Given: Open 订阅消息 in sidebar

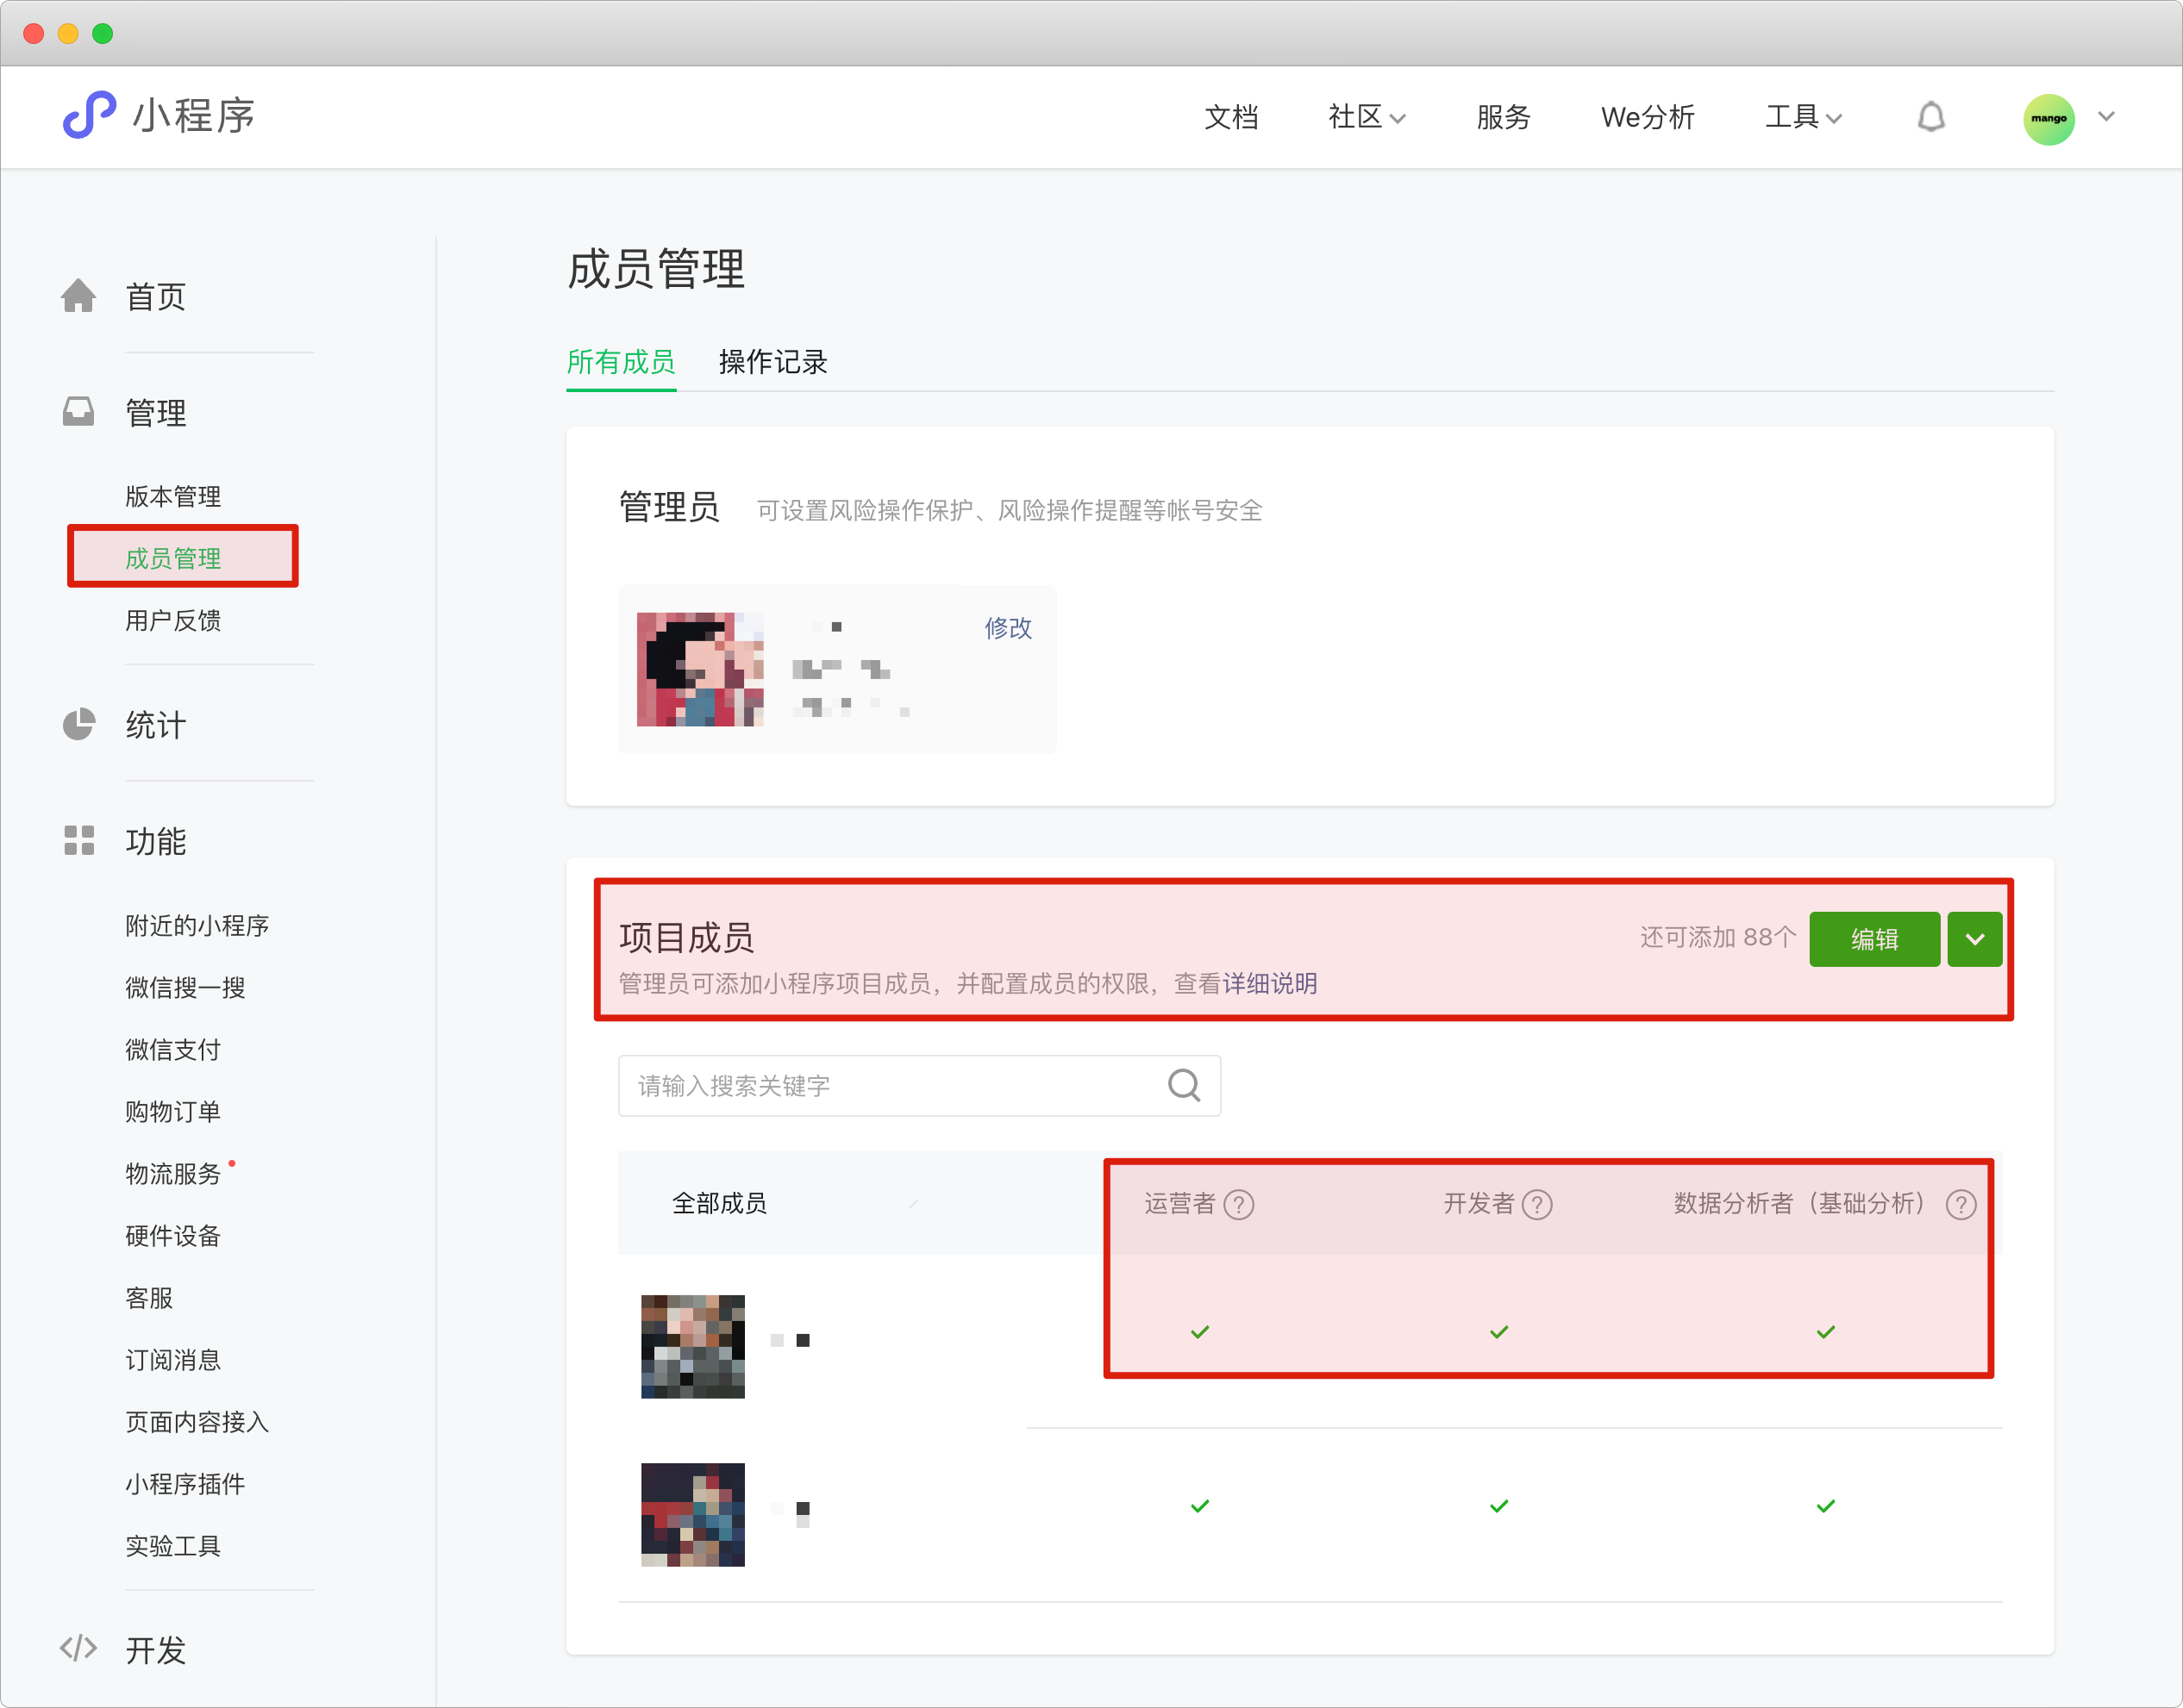Looking at the screenshot, I should tap(172, 1359).
